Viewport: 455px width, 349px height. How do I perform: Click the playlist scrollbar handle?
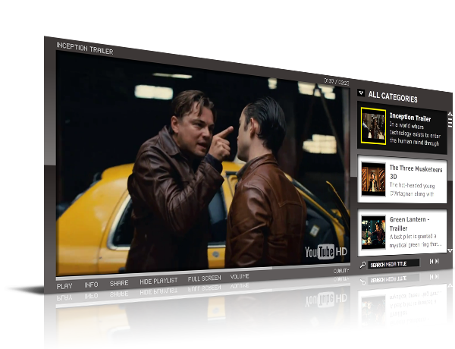click(450, 121)
